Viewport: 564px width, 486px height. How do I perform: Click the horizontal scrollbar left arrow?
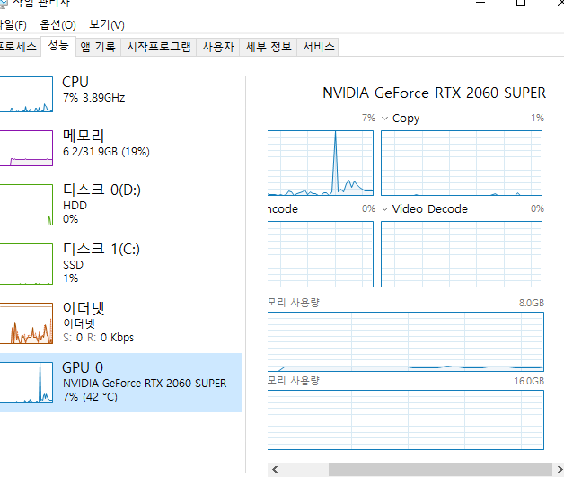275,470
